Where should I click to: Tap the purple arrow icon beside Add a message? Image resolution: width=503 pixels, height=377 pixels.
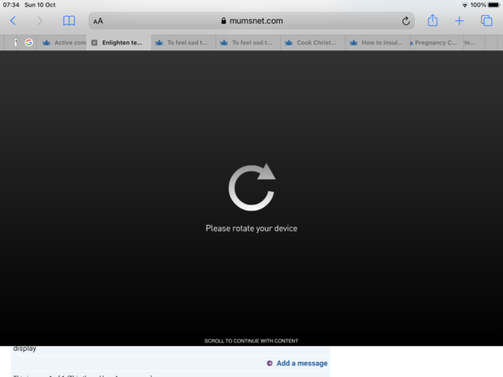click(x=269, y=364)
